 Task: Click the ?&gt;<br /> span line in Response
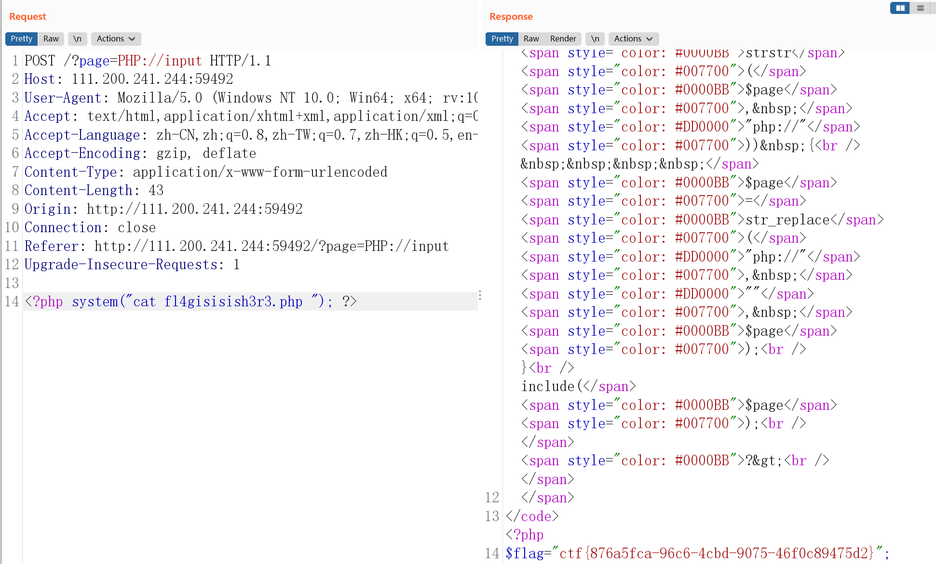tap(675, 460)
